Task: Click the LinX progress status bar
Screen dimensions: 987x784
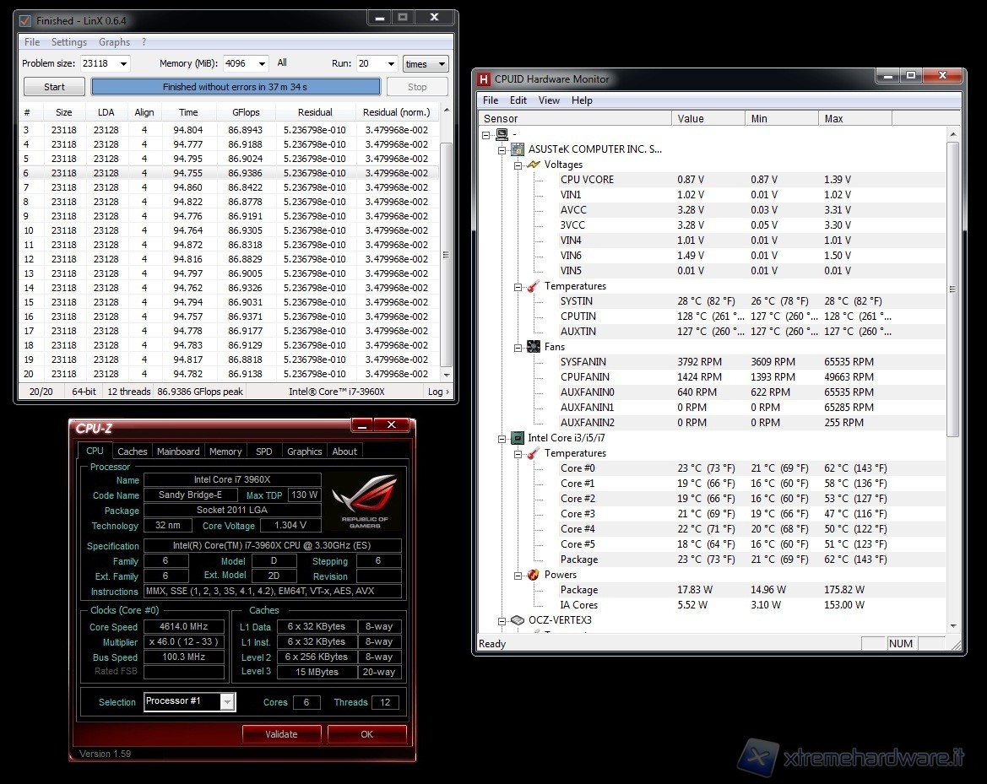Action: (236, 87)
